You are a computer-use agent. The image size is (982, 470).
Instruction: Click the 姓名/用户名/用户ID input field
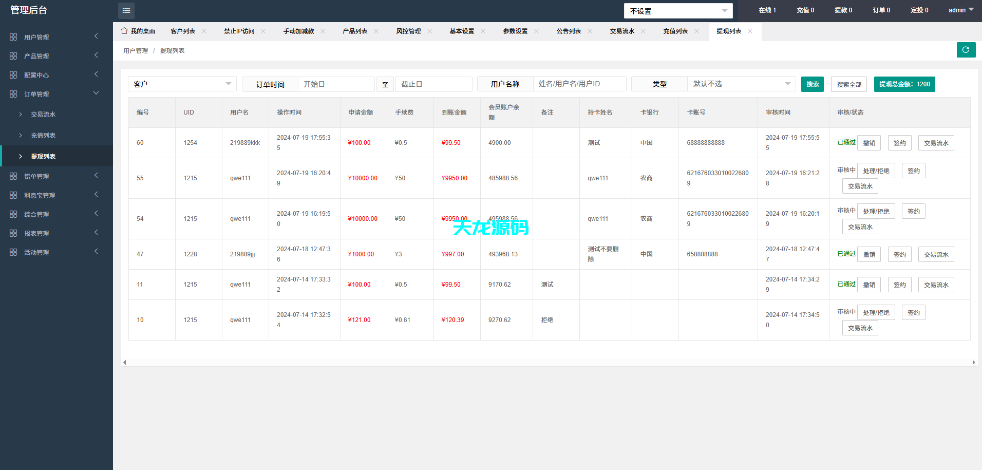pyautogui.click(x=579, y=83)
